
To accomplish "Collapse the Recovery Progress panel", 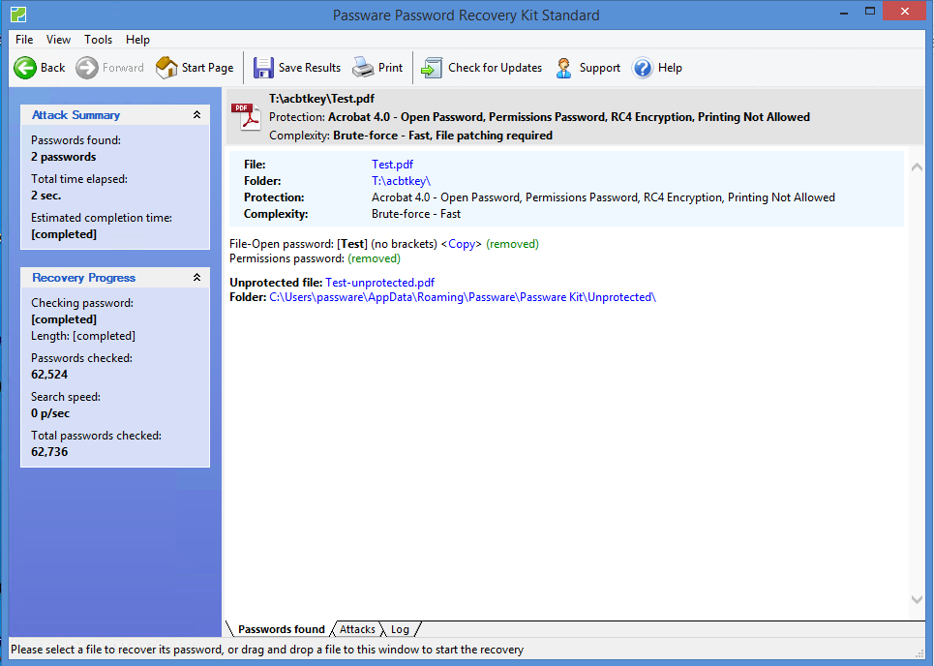I will tap(196, 278).
